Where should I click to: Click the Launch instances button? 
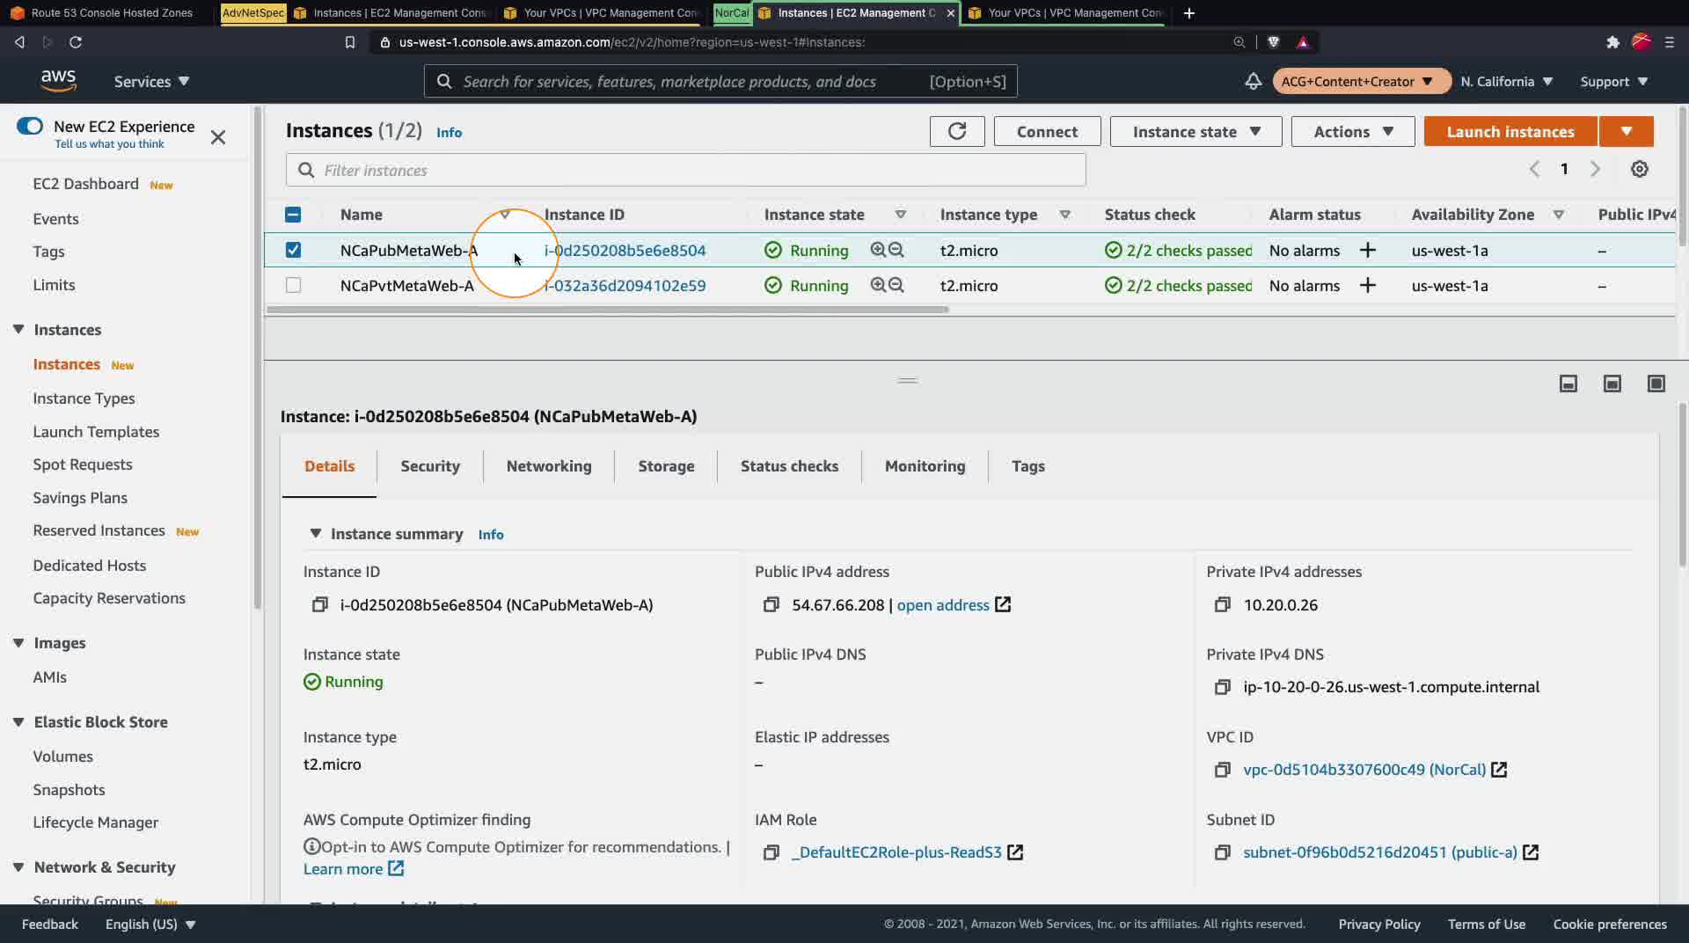(1510, 131)
